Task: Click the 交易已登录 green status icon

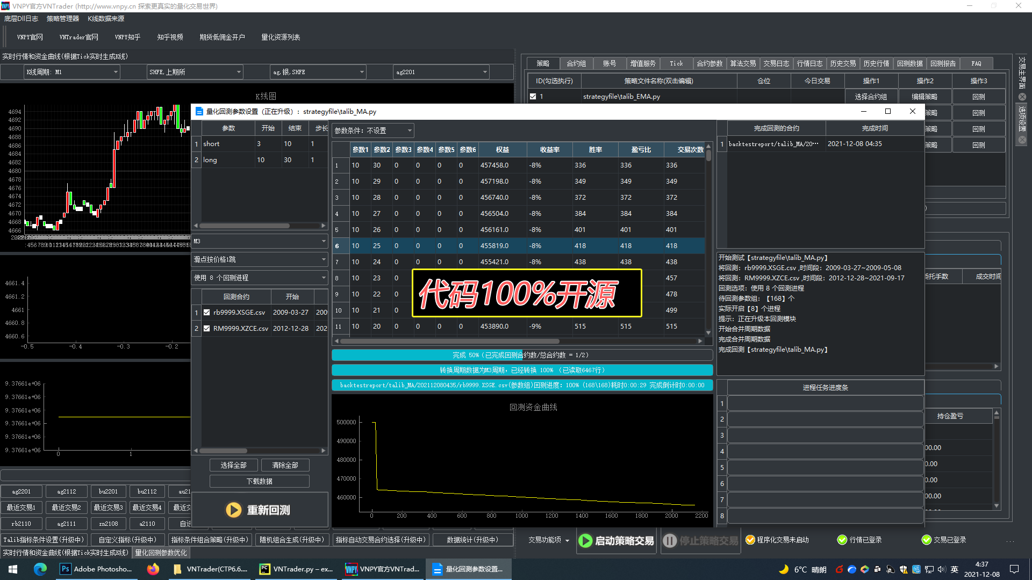Action: tap(927, 540)
